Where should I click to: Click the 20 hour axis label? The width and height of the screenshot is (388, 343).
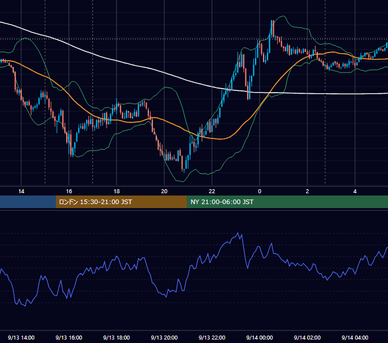pos(164,192)
